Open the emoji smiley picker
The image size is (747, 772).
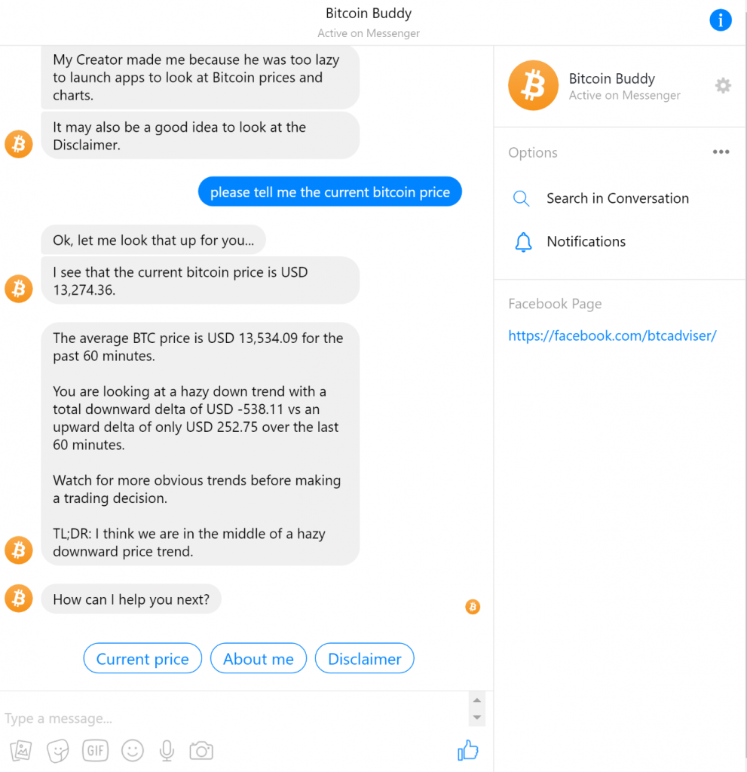click(x=133, y=751)
